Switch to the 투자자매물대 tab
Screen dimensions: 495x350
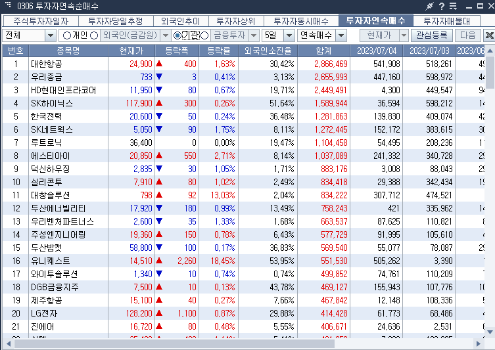click(447, 21)
